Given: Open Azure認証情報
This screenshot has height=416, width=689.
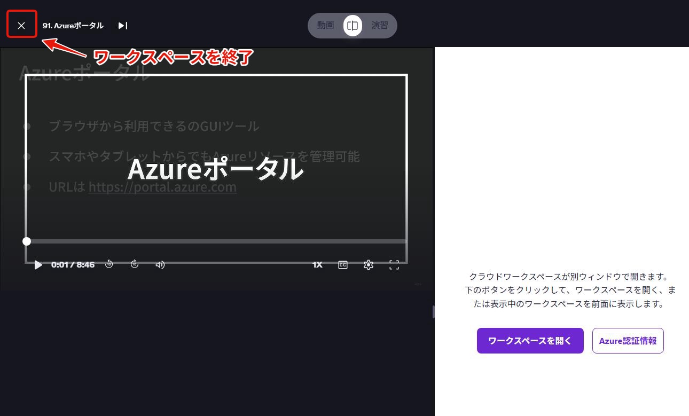Looking at the screenshot, I should 628,341.
